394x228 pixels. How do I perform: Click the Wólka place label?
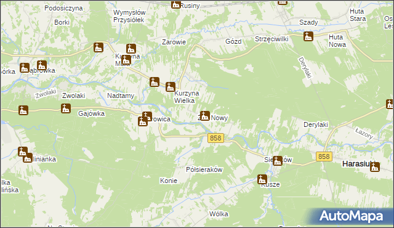219,214
